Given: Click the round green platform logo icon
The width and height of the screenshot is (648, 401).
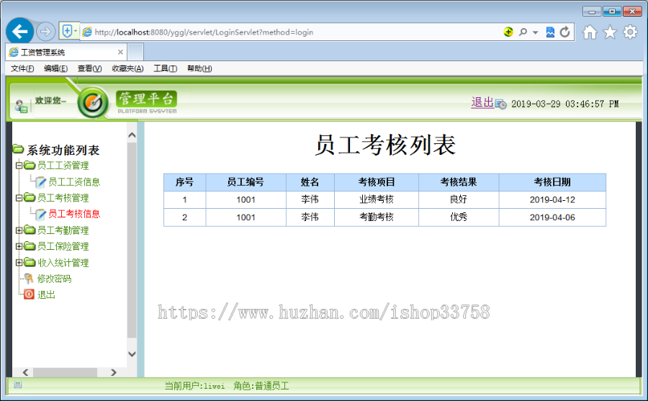Looking at the screenshot, I should click(x=93, y=102).
